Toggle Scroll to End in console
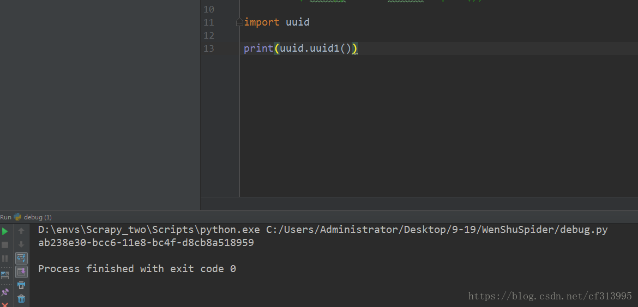Screen dimensions: 638x307 pyautogui.click(x=22, y=272)
